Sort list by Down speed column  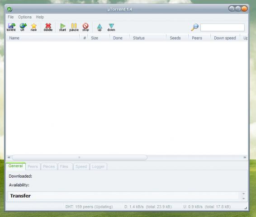pos(225,38)
